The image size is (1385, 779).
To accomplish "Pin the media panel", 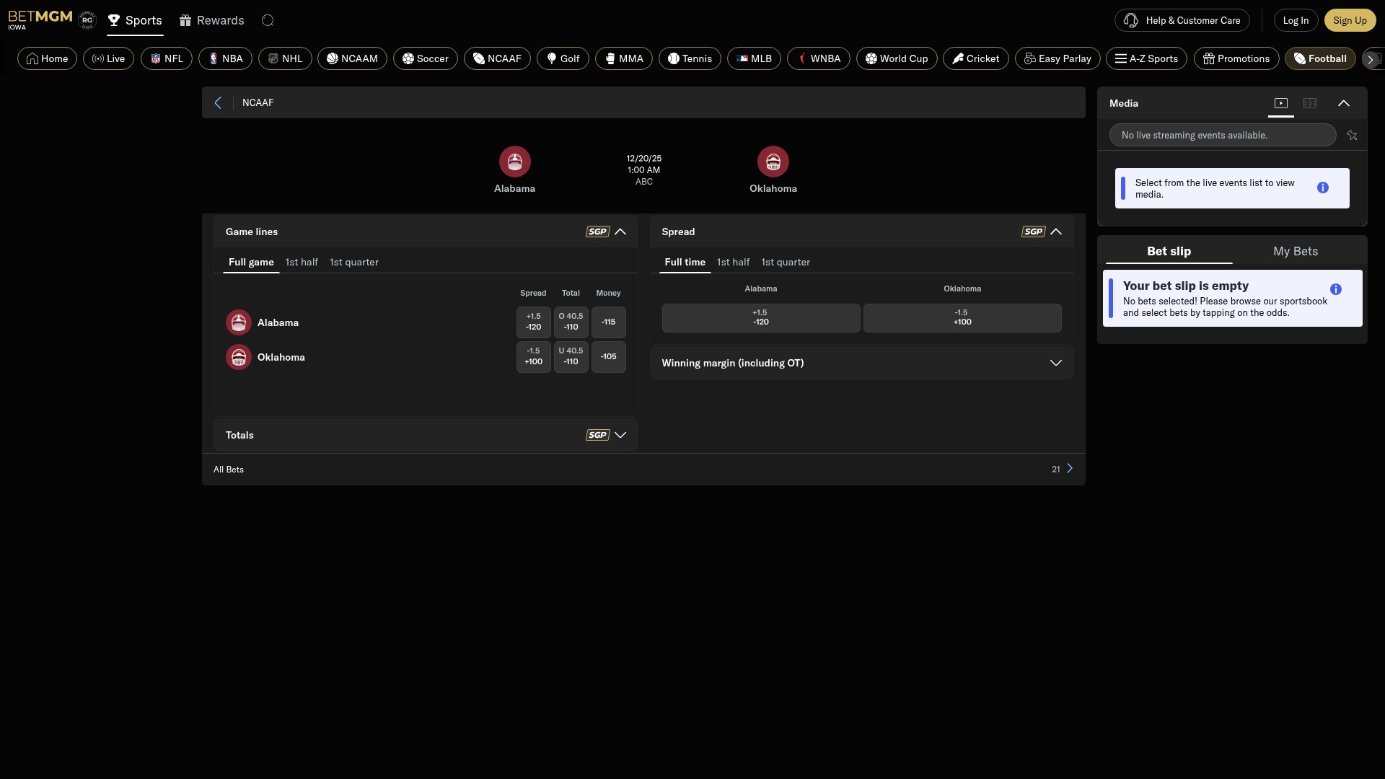I will [x=1352, y=135].
